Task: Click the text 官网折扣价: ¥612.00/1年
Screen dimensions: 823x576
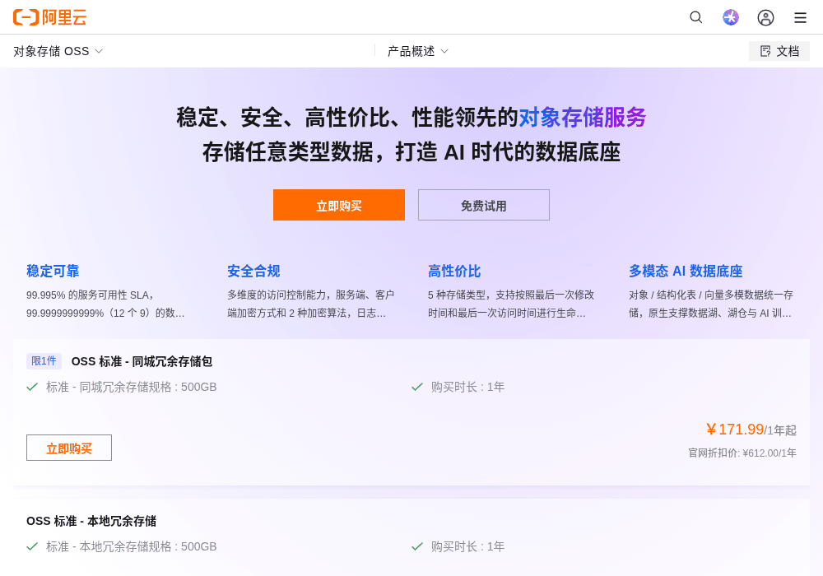Action: (742, 453)
